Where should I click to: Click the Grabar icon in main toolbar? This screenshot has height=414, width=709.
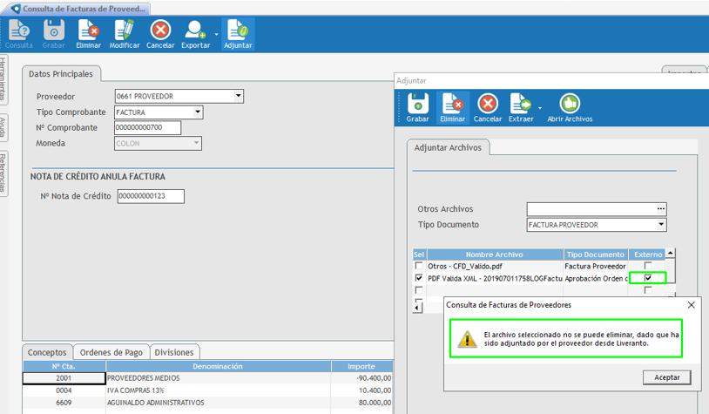click(54, 34)
